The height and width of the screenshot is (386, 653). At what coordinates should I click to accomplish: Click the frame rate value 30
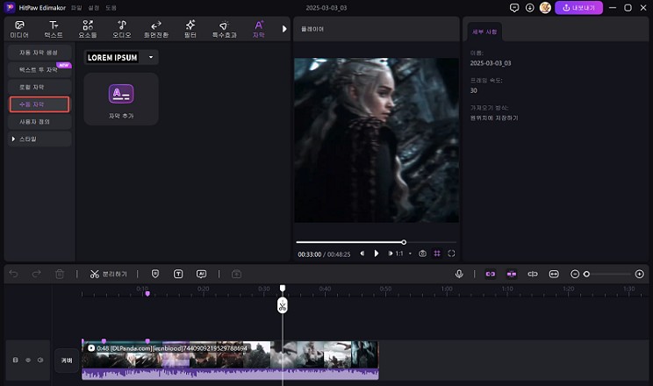[473, 90]
